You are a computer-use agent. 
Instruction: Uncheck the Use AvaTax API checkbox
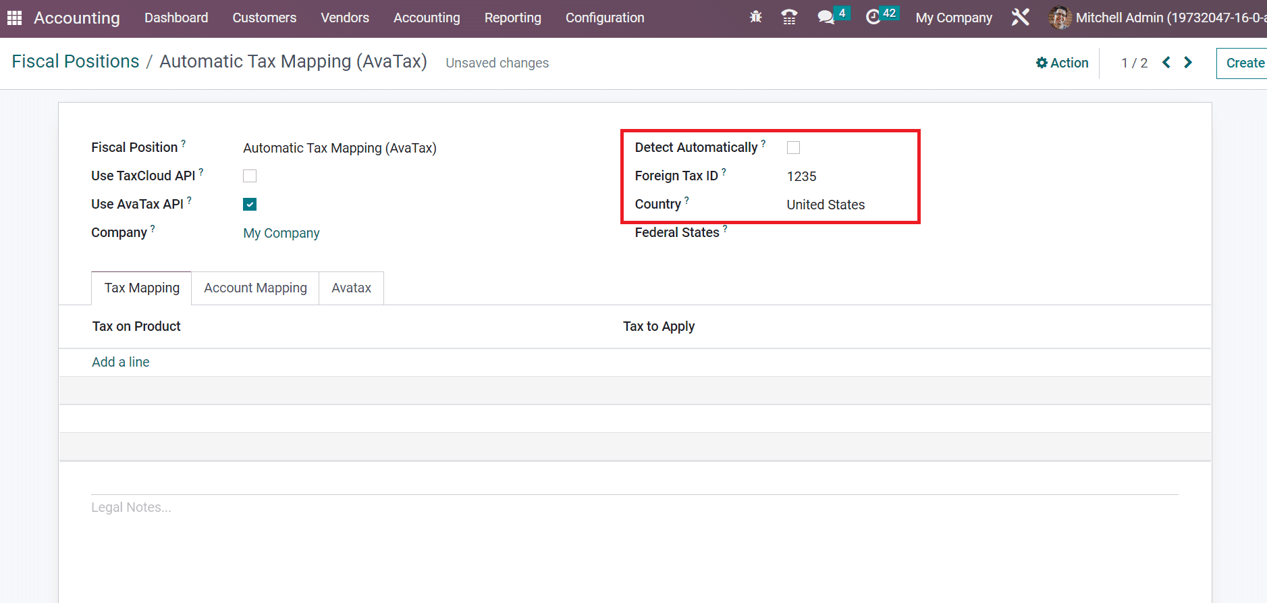tap(250, 205)
